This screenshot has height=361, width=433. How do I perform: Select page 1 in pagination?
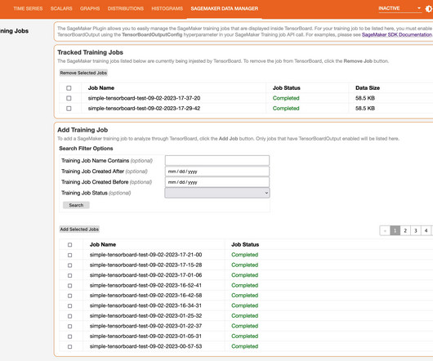tap(395, 230)
